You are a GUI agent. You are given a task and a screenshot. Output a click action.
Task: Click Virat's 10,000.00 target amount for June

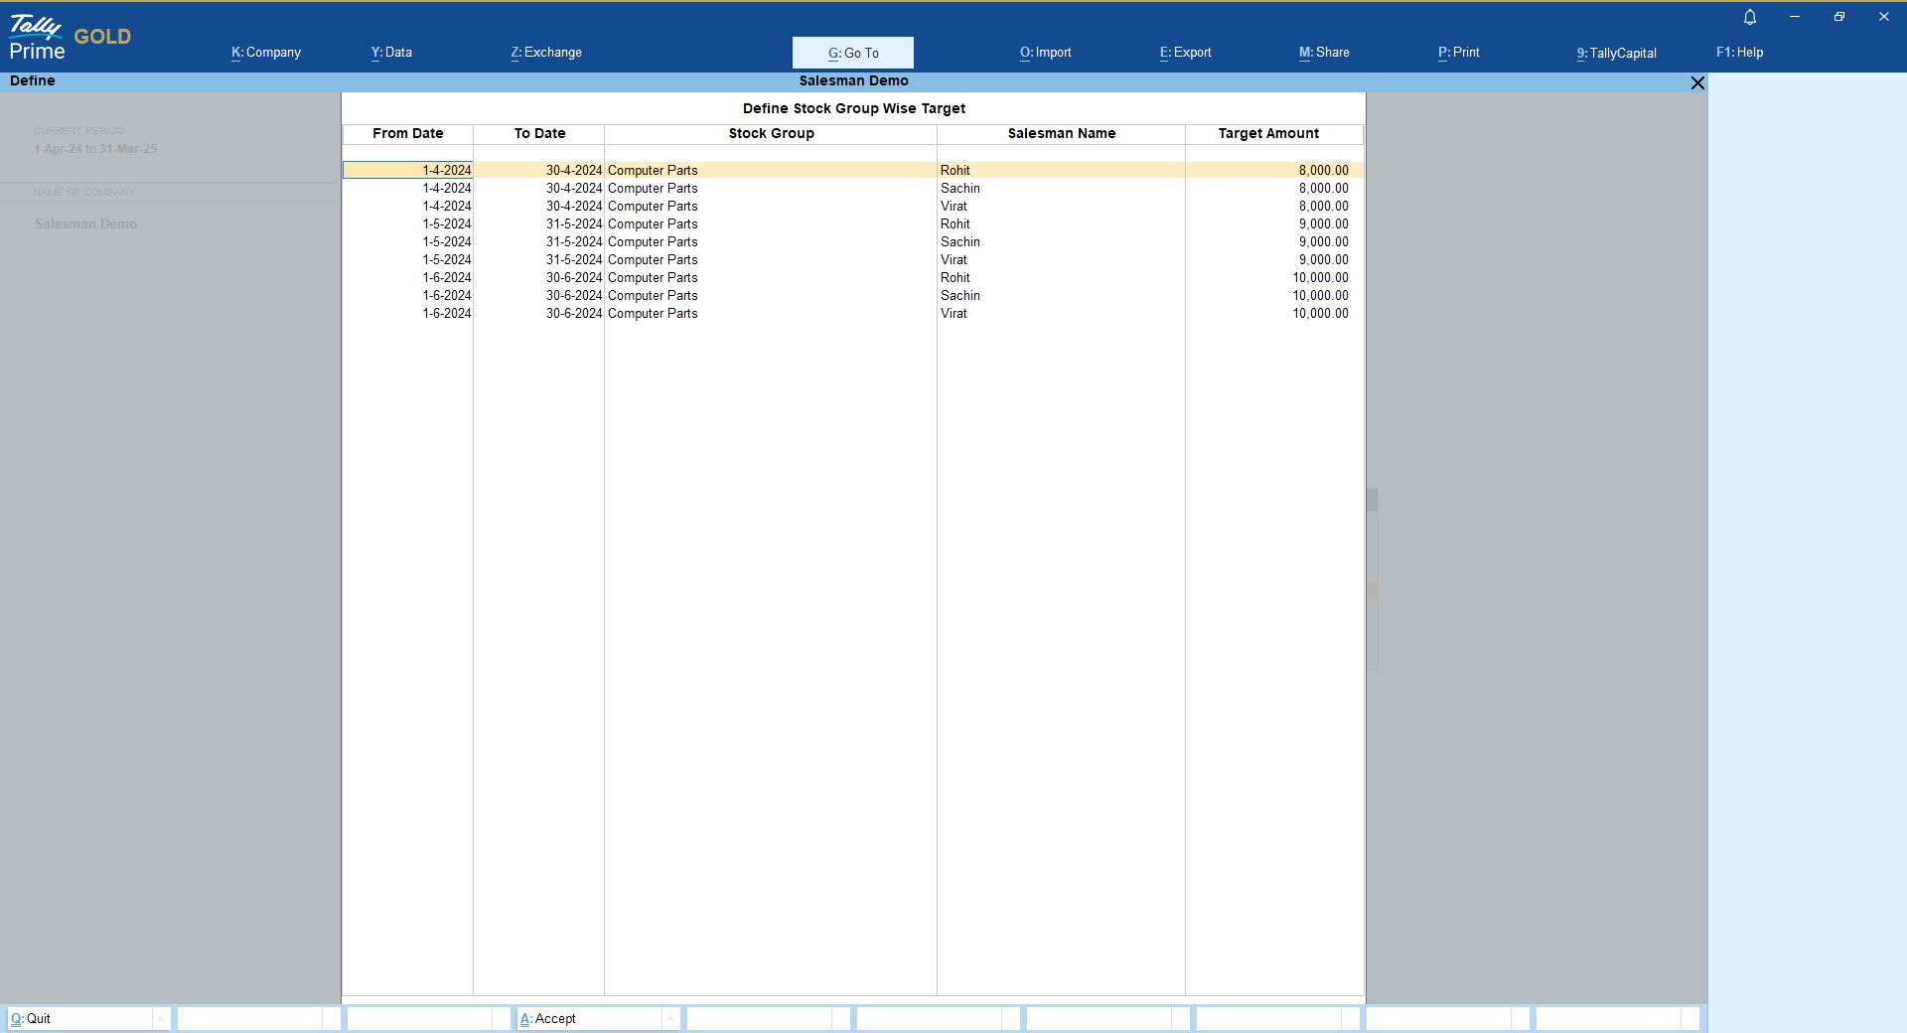pos(1320,314)
